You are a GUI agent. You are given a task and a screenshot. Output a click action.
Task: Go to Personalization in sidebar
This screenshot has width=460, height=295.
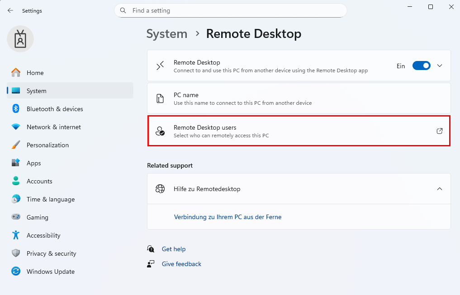pos(47,145)
